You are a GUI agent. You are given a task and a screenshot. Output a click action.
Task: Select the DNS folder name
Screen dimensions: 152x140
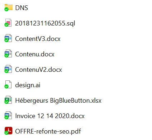pos(22,8)
